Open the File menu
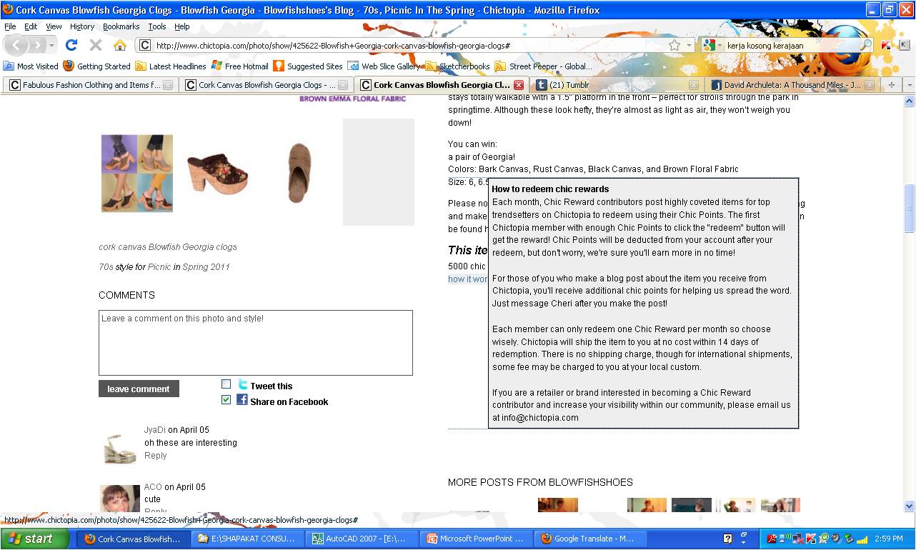The height and width of the screenshot is (550, 916). [11, 26]
